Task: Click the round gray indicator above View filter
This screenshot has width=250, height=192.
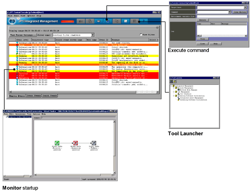Action: (x=157, y=27)
